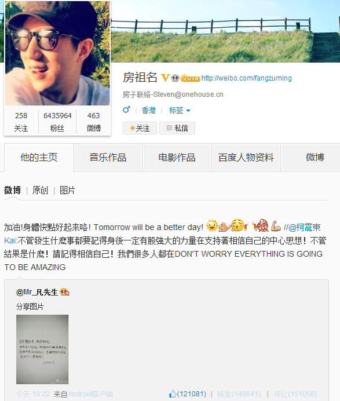340x401 pixels.
Task: Open the 百度人物资料 tab
Action: pyautogui.click(x=246, y=158)
